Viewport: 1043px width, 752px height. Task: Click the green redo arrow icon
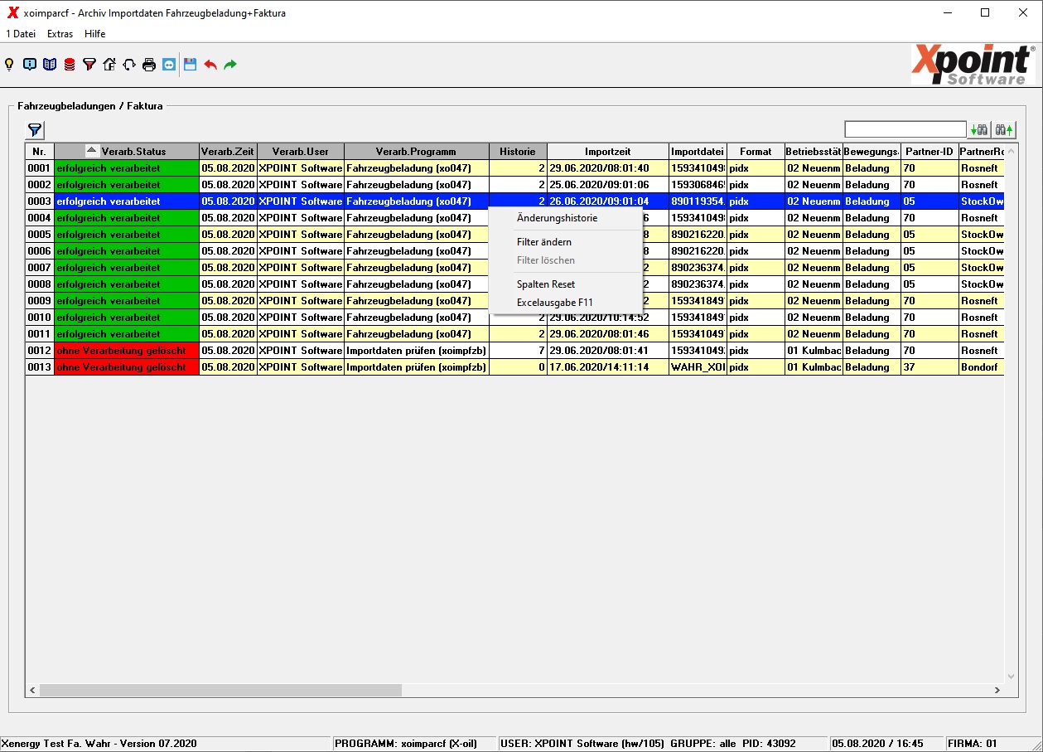pos(230,64)
